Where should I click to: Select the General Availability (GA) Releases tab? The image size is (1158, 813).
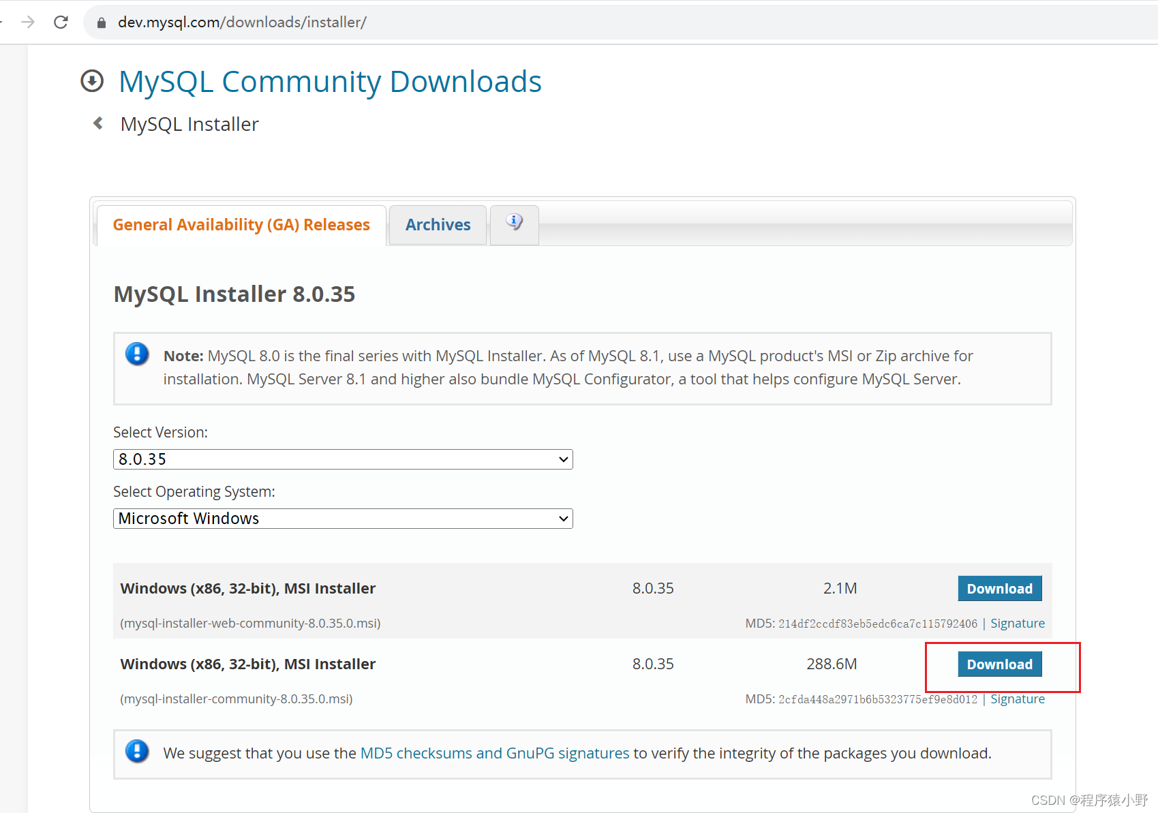[x=241, y=225]
